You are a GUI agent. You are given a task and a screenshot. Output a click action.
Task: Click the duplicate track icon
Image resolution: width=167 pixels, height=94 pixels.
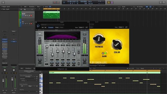click(25, 9)
